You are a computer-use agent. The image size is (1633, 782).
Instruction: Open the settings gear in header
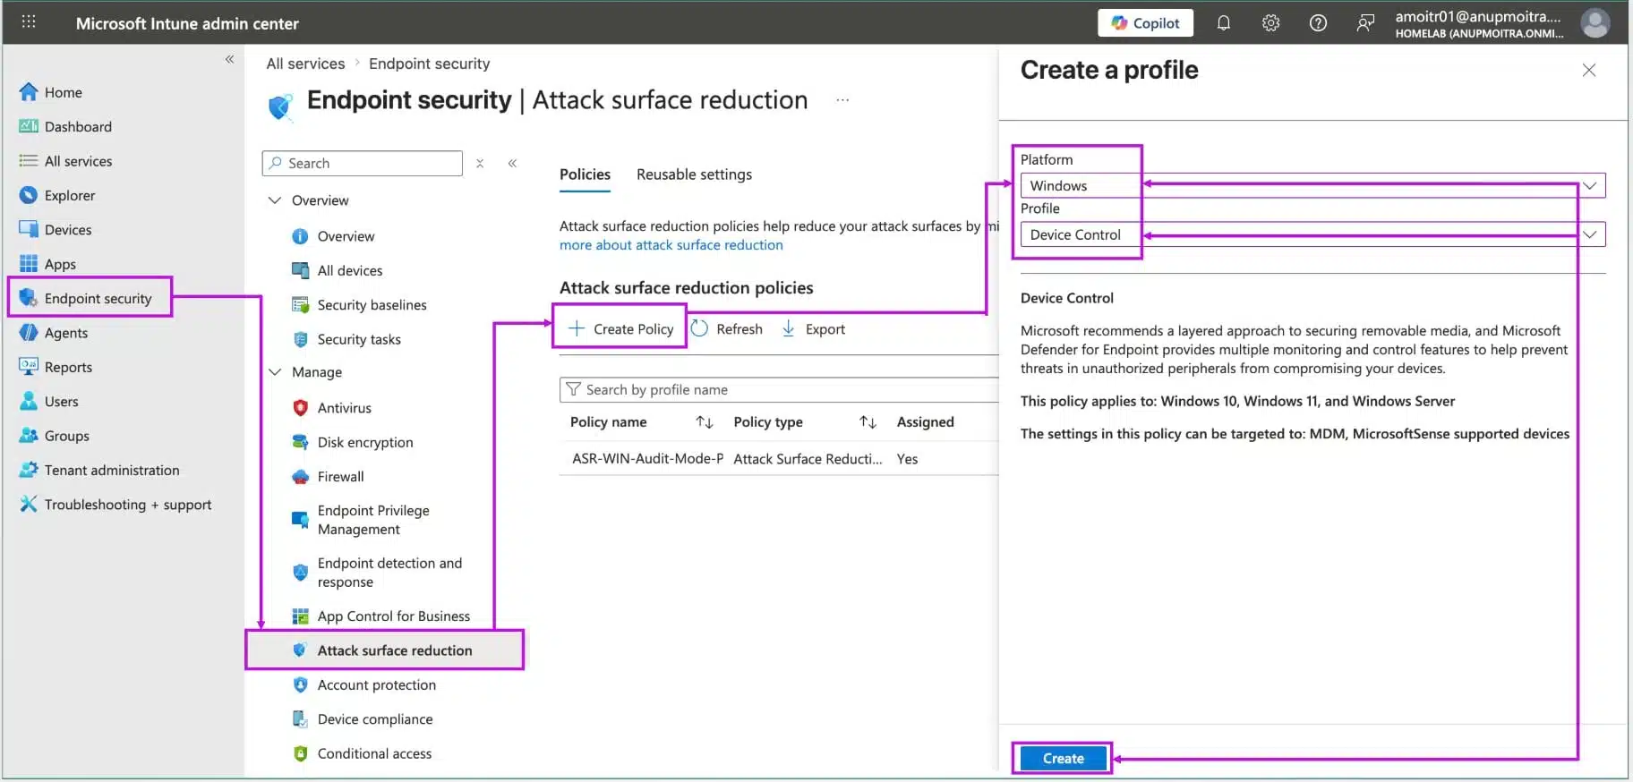[x=1270, y=23]
